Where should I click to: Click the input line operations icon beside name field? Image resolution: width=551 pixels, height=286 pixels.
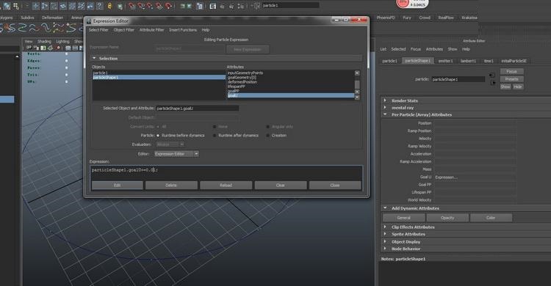coord(256,6)
